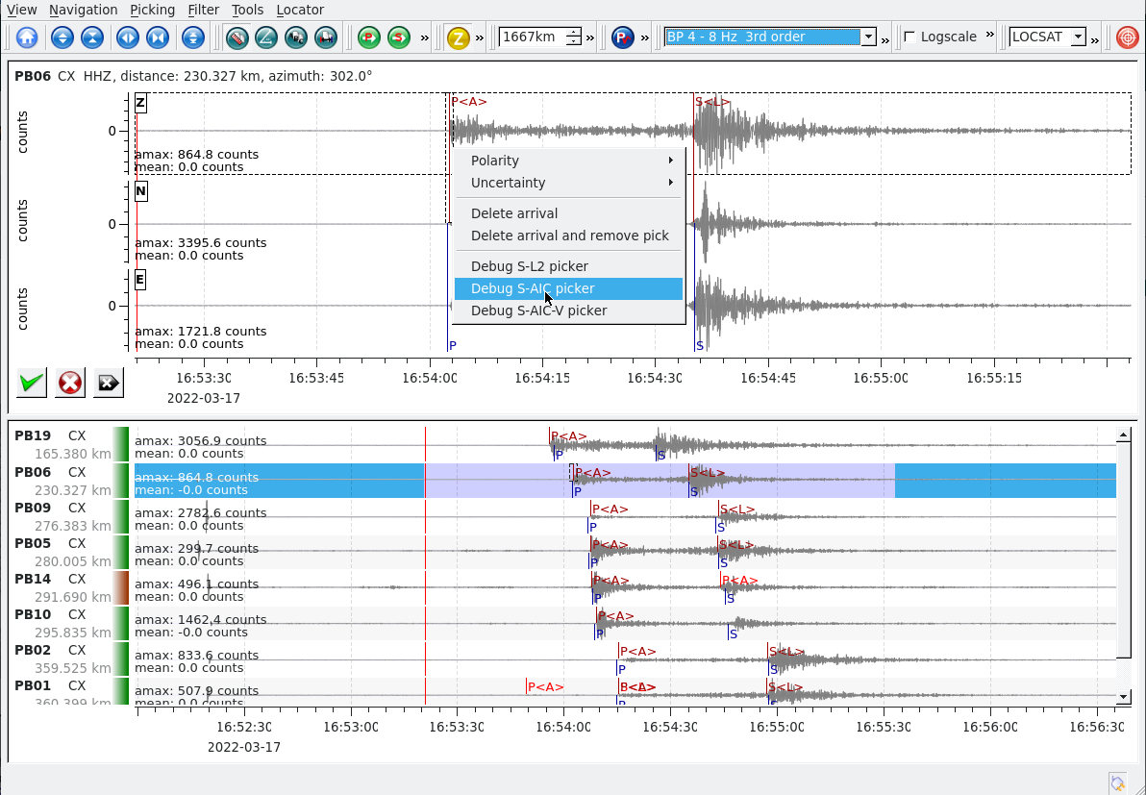Click the blue P waveform picker icon
This screenshot has width=1146, height=795.
coord(623,37)
